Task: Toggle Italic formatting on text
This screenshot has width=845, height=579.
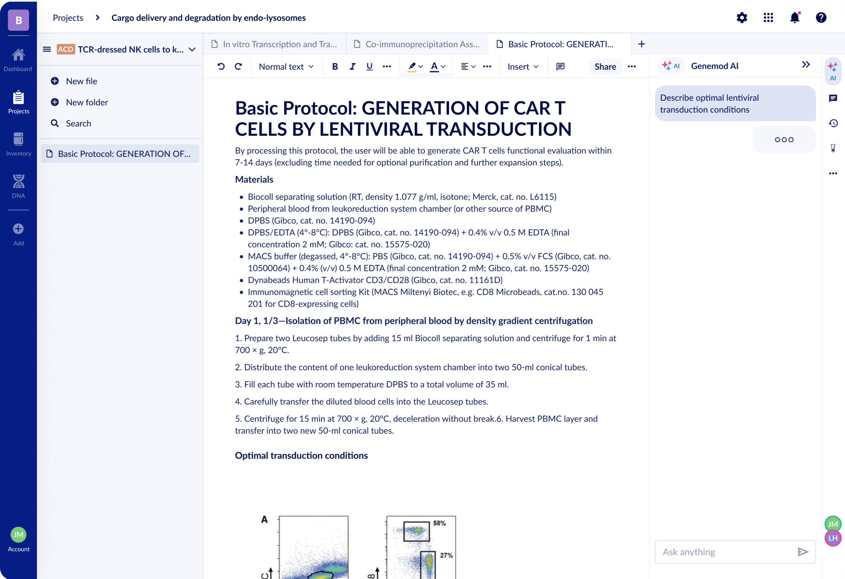Action: click(x=352, y=66)
